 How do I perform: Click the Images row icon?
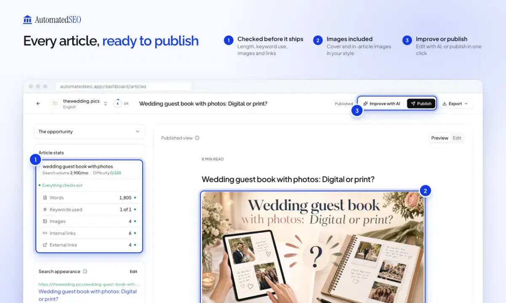(45, 221)
